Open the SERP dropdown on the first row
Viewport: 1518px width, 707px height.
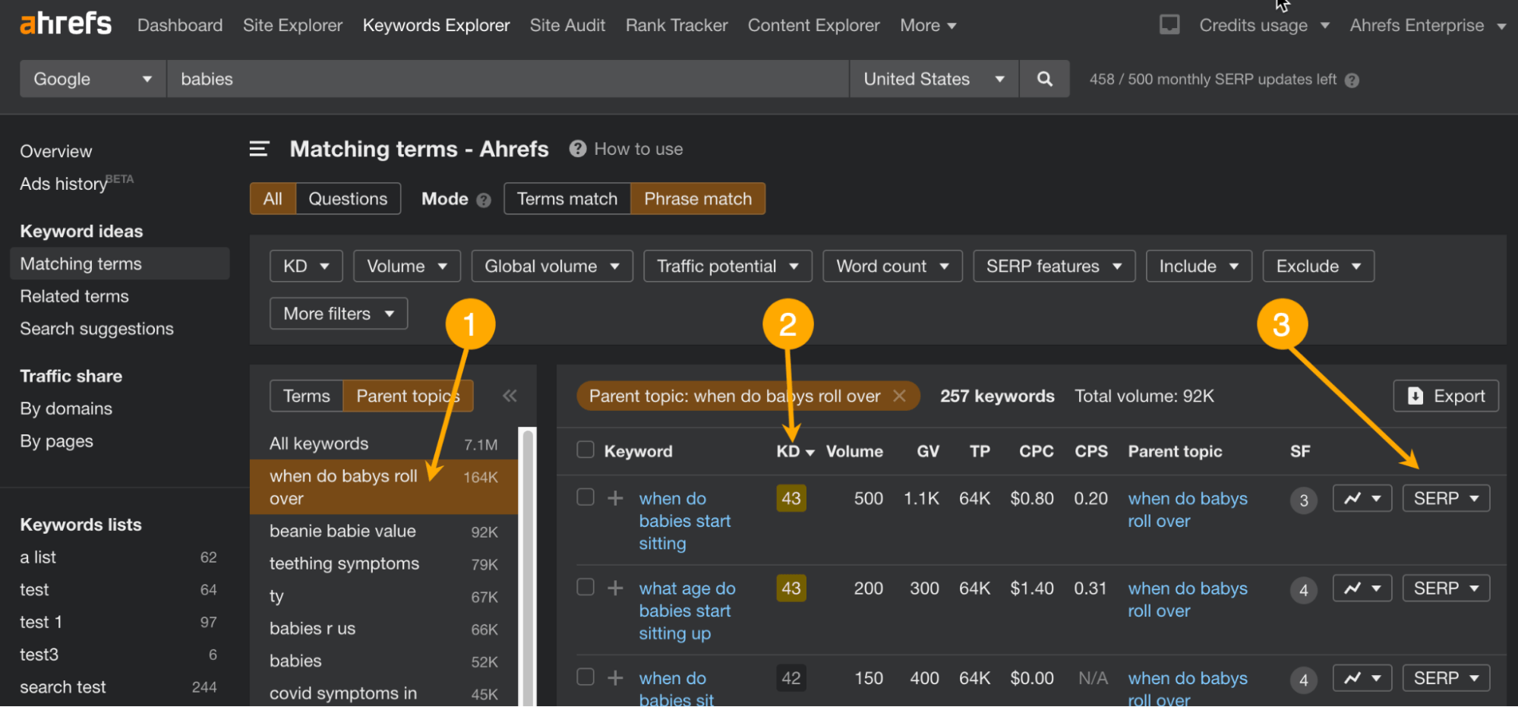1445,498
